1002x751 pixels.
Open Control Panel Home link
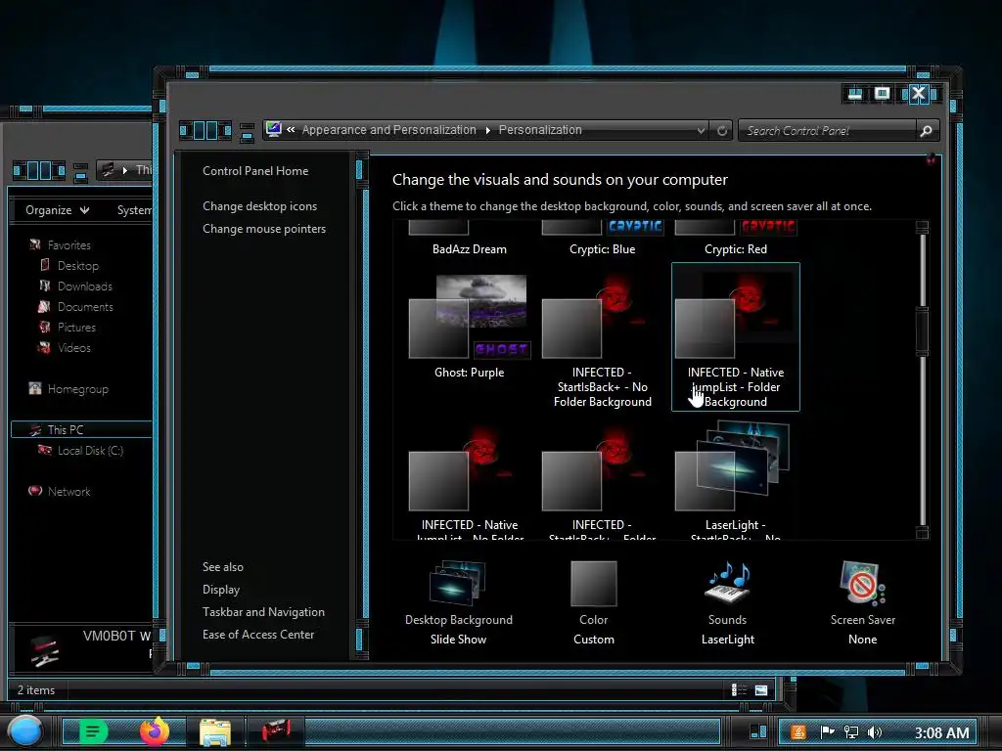[x=255, y=171]
